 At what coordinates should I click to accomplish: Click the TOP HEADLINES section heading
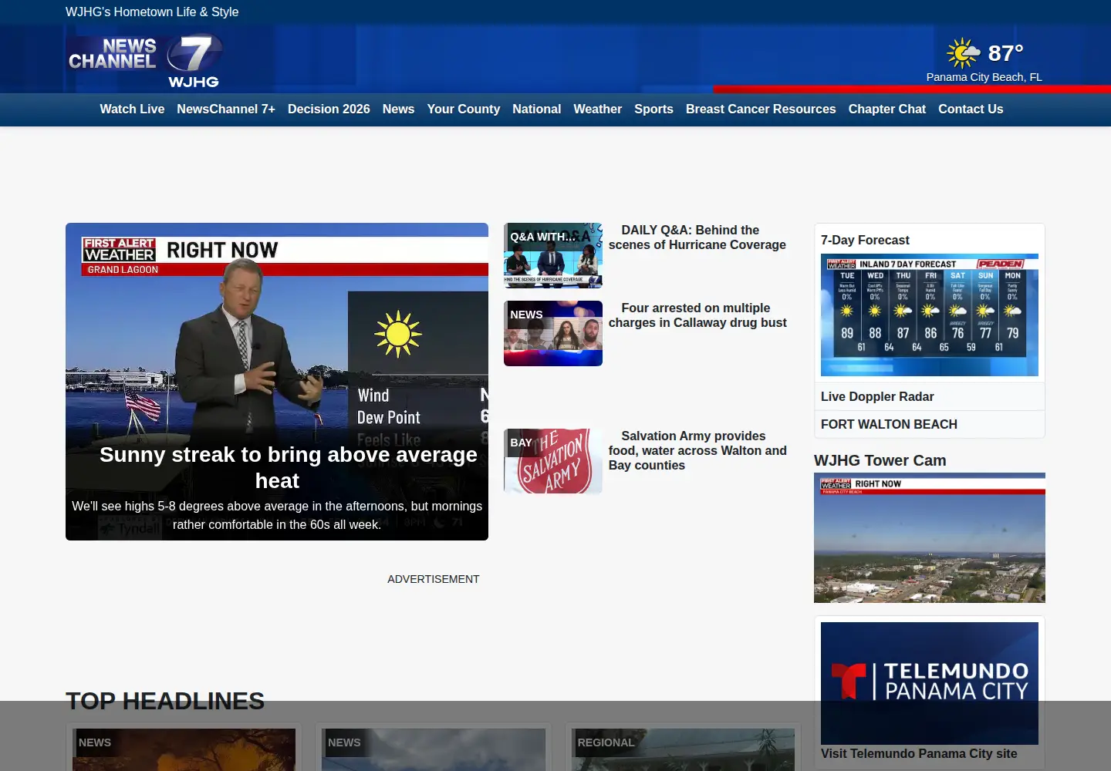[x=165, y=701]
